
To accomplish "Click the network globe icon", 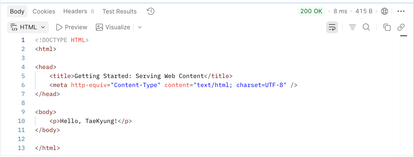I will (x=385, y=11).
